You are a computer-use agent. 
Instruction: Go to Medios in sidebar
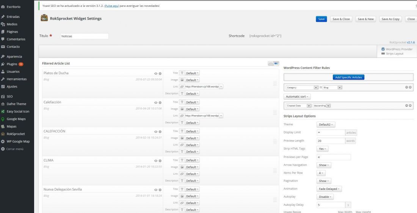pyautogui.click(x=12, y=24)
